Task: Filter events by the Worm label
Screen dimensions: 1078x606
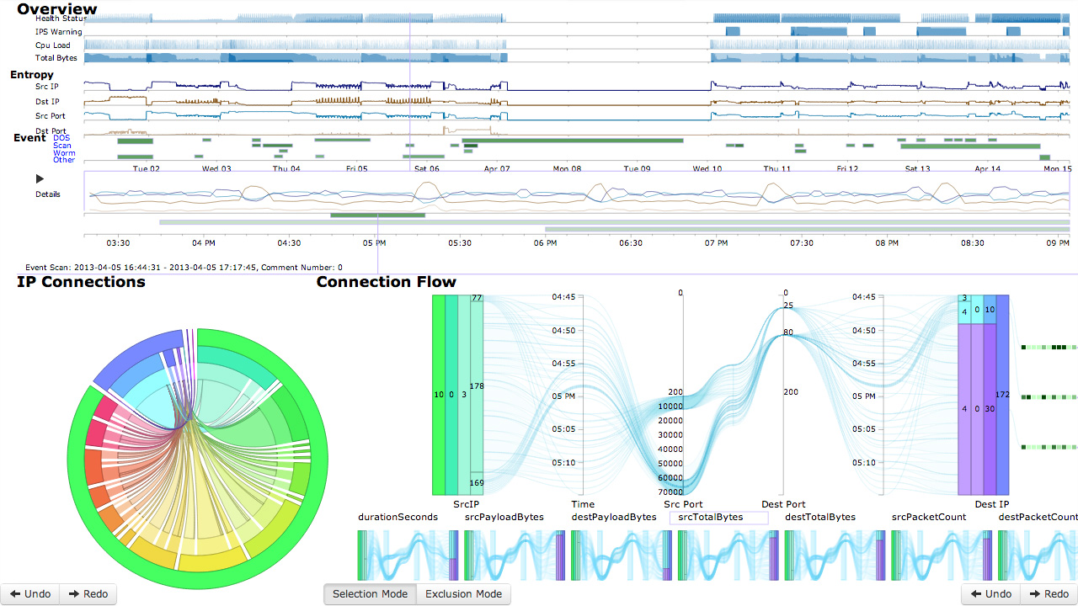Action: tap(64, 153)
